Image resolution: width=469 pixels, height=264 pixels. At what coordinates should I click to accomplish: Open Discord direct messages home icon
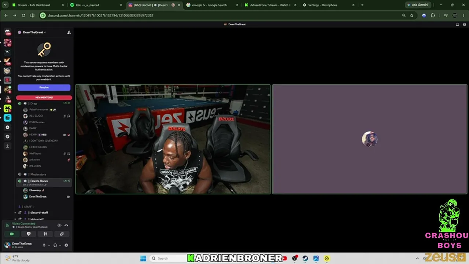pos(7,33)
